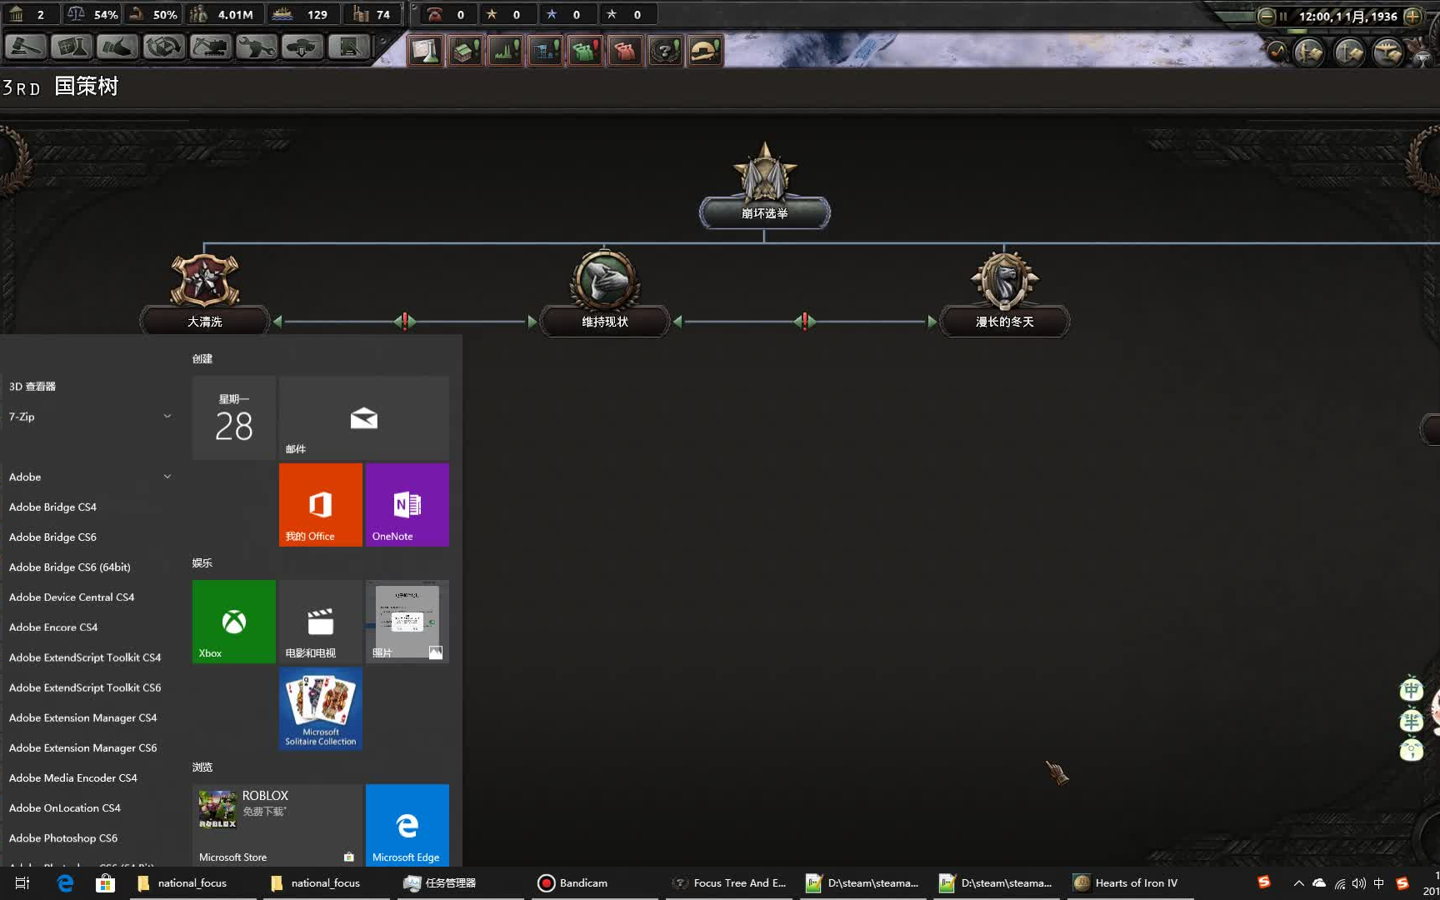Click the free factory alert icon
Screen dimensions: 1440x900
point(466,51)
